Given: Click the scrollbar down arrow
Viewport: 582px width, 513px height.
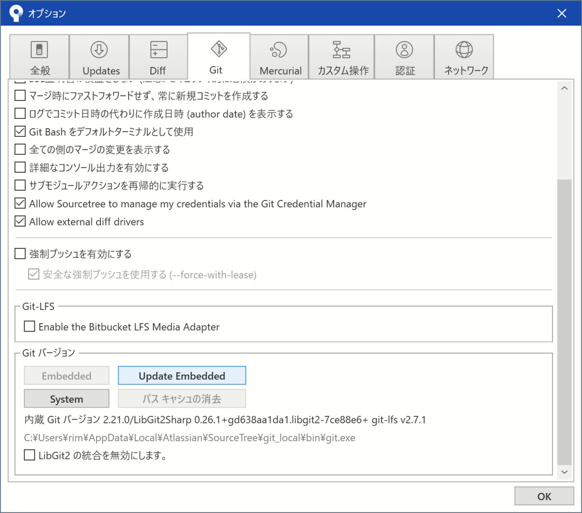Looking at the screenshot, I should click(564, 472).
